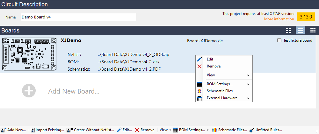319x134 pixels.
Task: Click the Remove button in bottom toolbar
Action: pyautogui.click(x=144, y=130)
